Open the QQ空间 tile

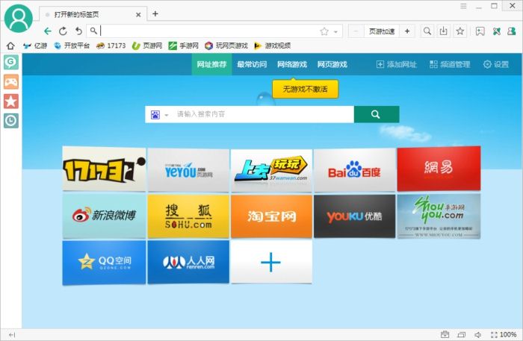point(104,263)
